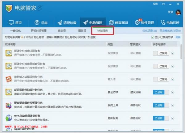185x133 pixels.
Task: Select the 媒体中心搜索注册任务 row title
Action: [x=27, y=51]
